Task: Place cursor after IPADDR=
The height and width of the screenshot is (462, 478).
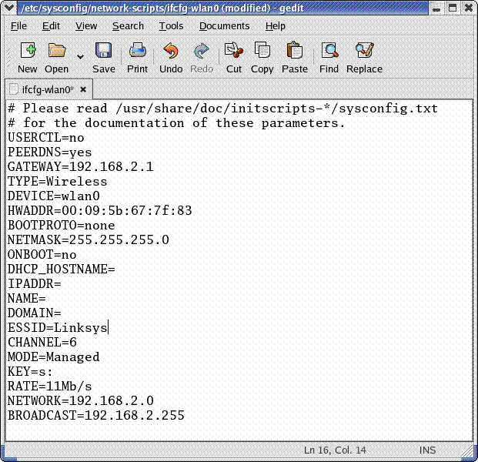Action: (x=62, y=284)
